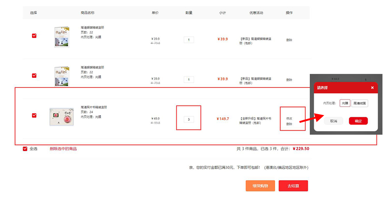
Task: Uncheck the first 高清蝴蝶精装蓝册 item checkbox
Action: coord(34,36)
